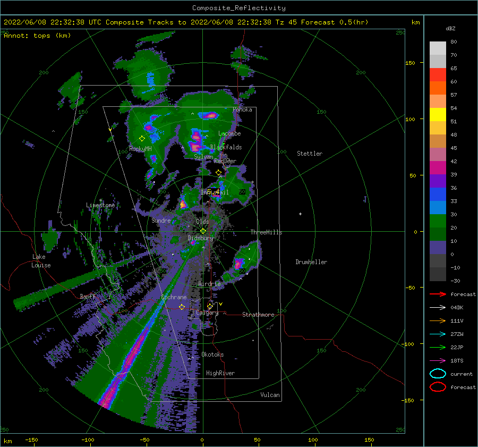The image size is (478, 447).
Task: Click the Banff town label
Action: [x=88, y=296]
